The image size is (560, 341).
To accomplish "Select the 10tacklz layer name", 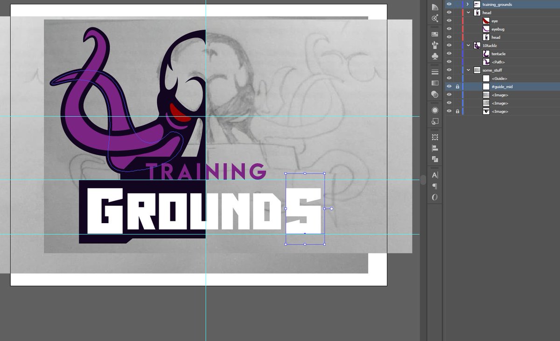I will [x=490, y=46].
